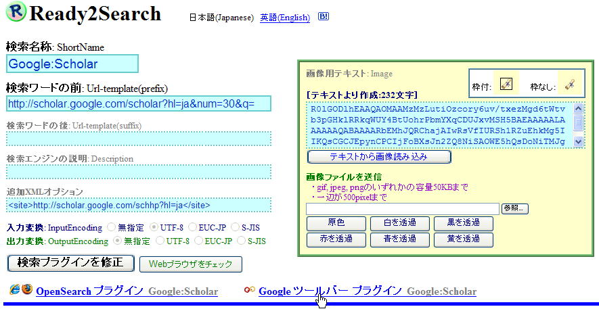Click the text area scroll-down arrow
Screen dimensions: 599x309
[x=579, y=142]
